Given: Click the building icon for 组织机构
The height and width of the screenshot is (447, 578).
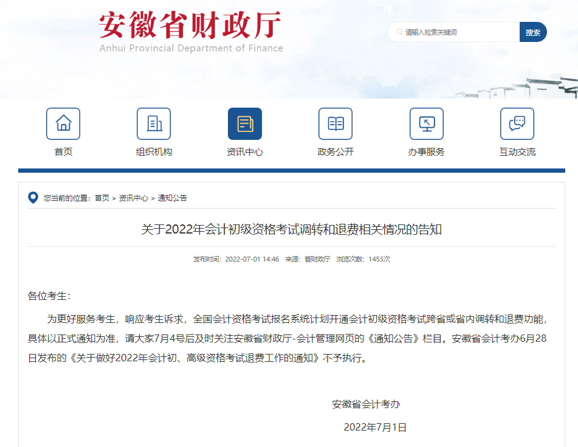Looking at the screenshot, I should 154,123.
